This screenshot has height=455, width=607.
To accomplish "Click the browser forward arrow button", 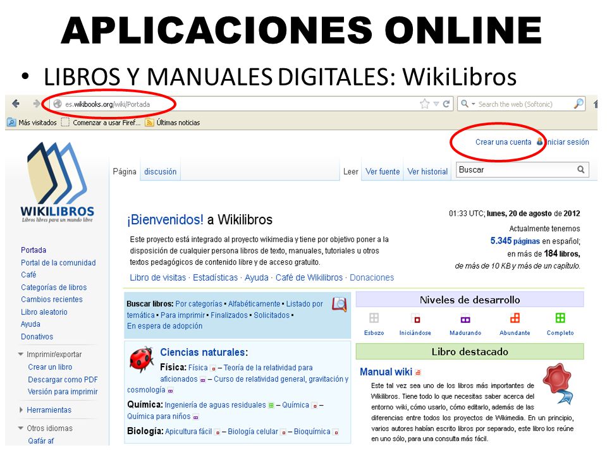I will (37, 104).
